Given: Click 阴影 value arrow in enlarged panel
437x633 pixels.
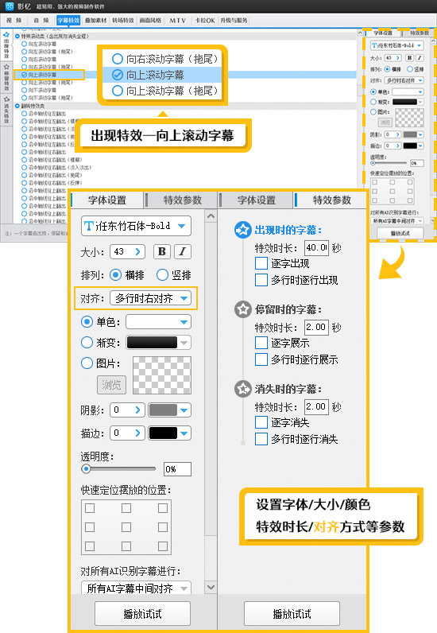Looking at the screenshot, I should (x=138, y=410).
